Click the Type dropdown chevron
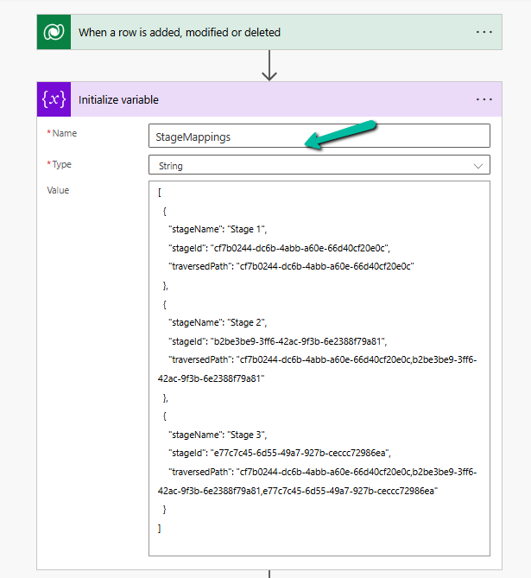Image resolution: width=531 pixels, height=578 pixels. pyautogui.click(x=478, y=166)
